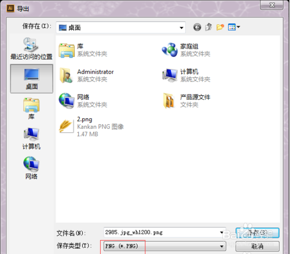Open Computer (计算机) in the sidebar
Screen dimensions: 290x254
[31, 139]
